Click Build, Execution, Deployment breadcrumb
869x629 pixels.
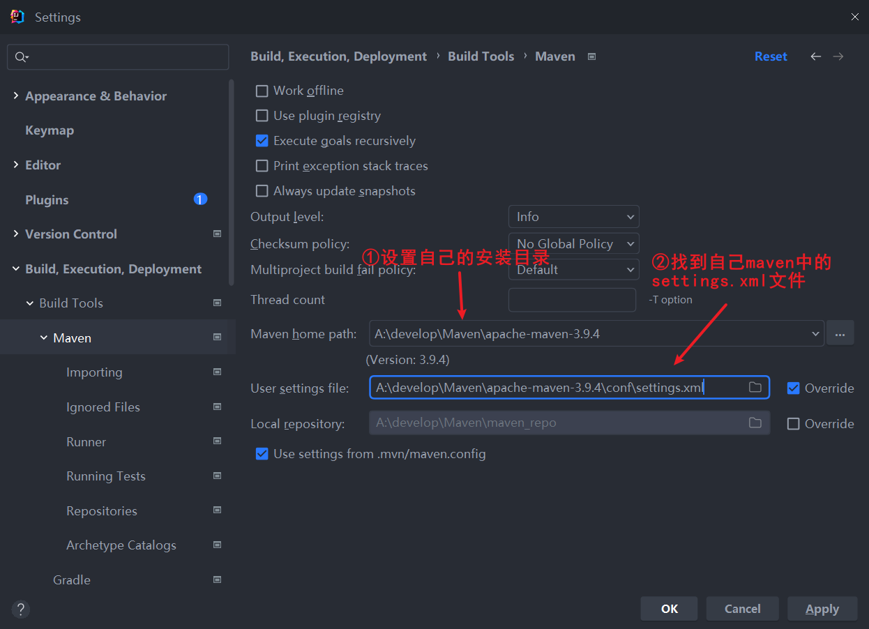339,56
